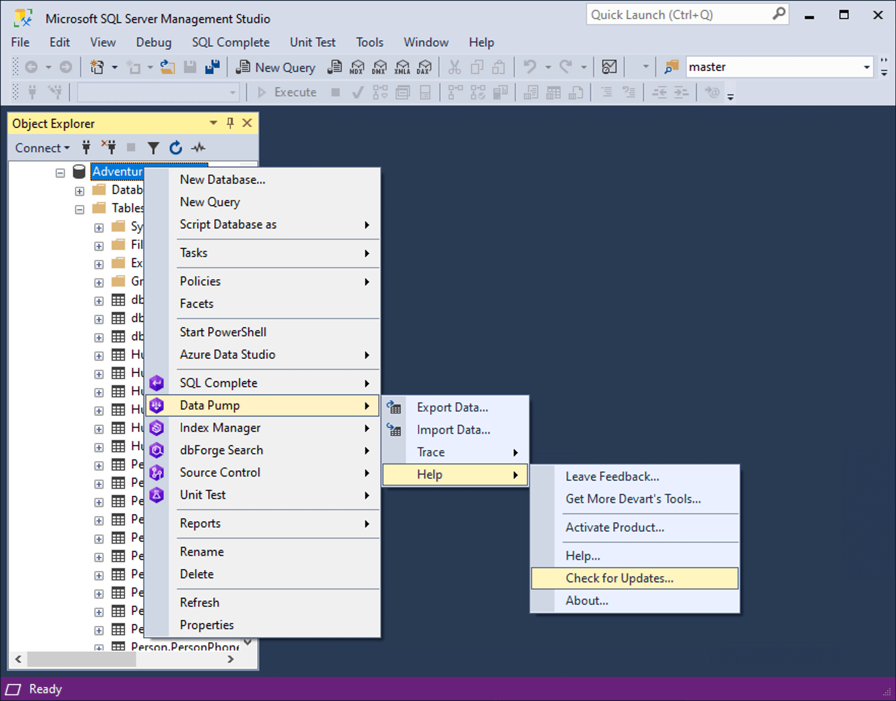Click the DAX query toolbar icon
Viewport: 896px width, 701px height.
coord(425,67)
